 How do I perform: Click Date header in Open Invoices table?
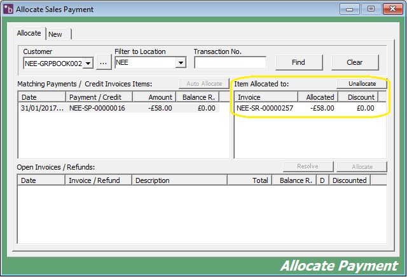point(41,180)
